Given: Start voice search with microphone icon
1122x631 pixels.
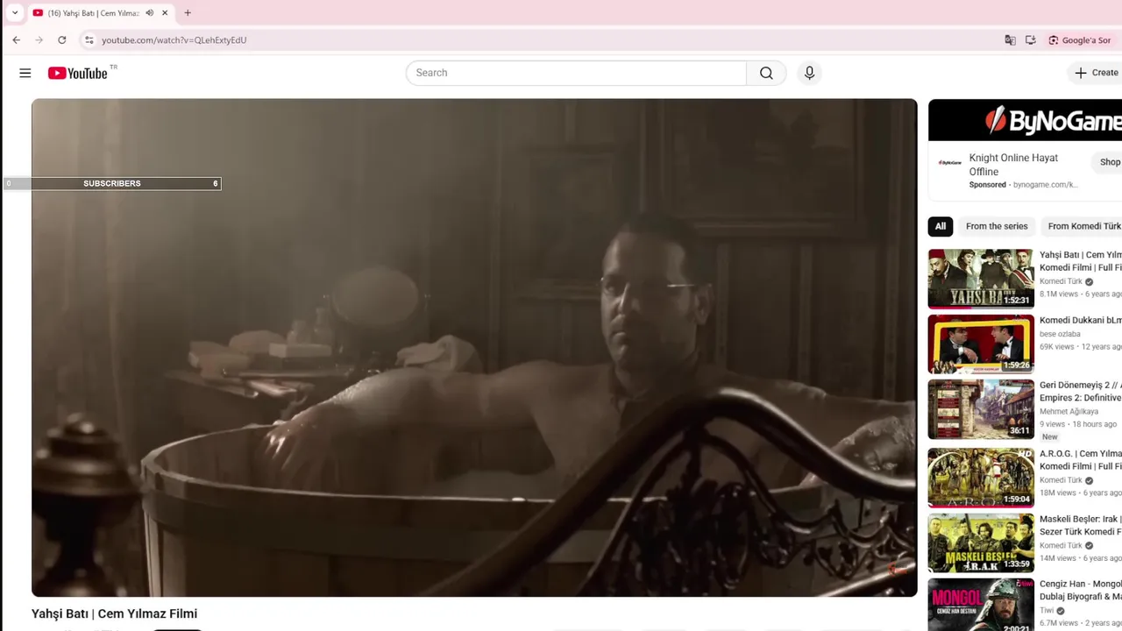Looking at the screenshot, I should pos(809,73).
